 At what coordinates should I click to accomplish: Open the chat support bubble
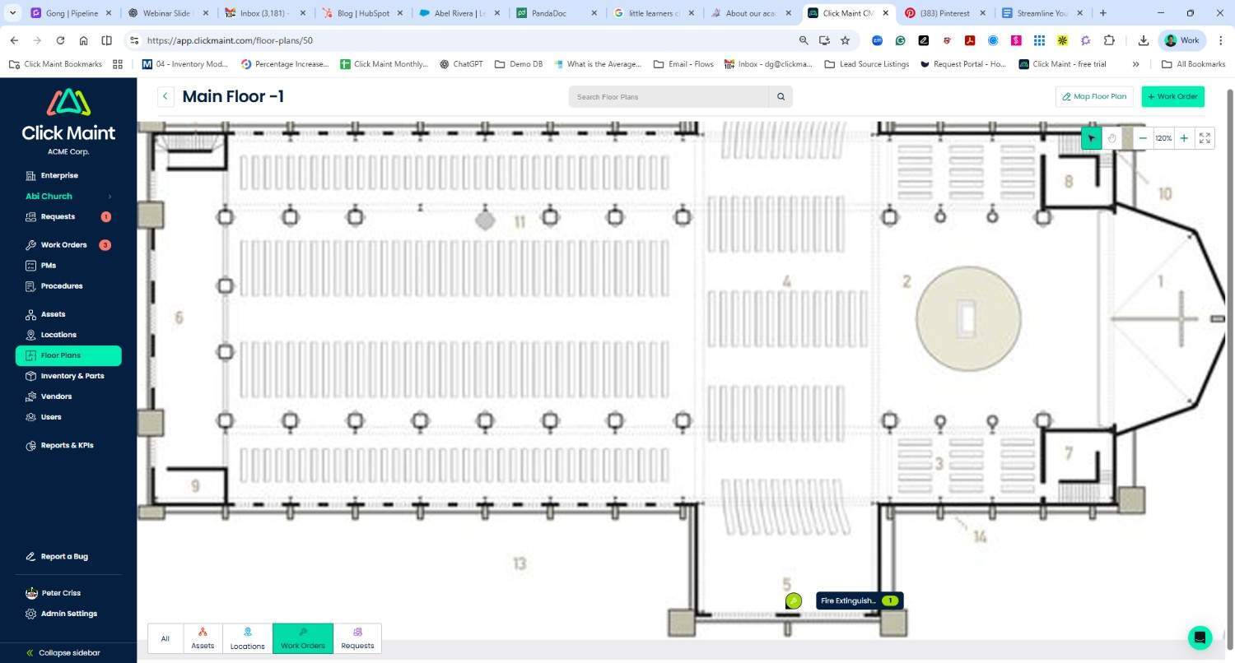click(1200, 637)
